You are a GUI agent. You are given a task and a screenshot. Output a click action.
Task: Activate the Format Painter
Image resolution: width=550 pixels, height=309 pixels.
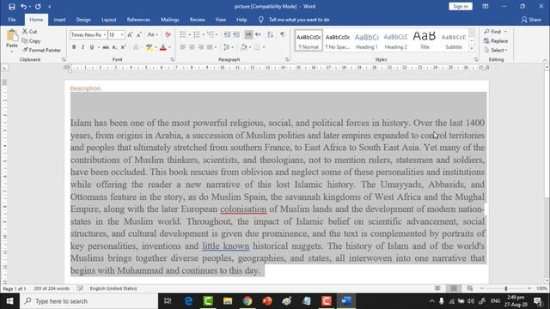coord(41,50)
